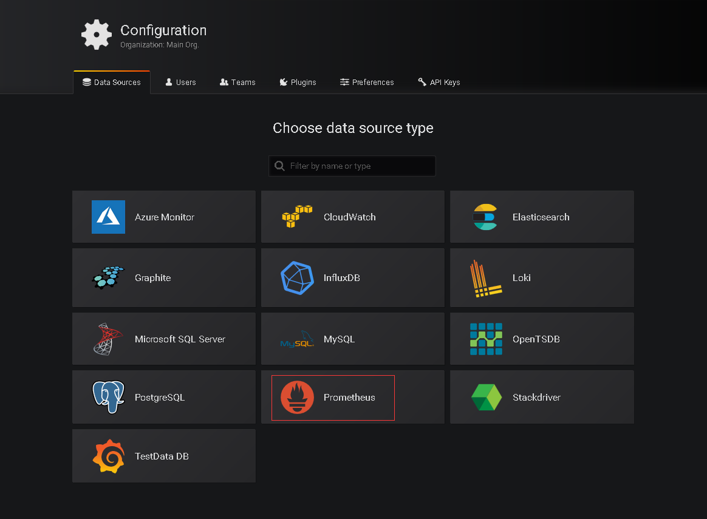Select the MySQL data source label
707x519 pixels.
[x=339, y=339]
